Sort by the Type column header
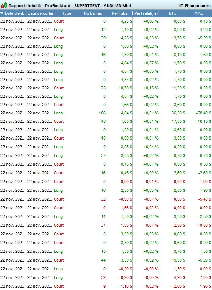The image size is (212, 290). click(67, 13)
